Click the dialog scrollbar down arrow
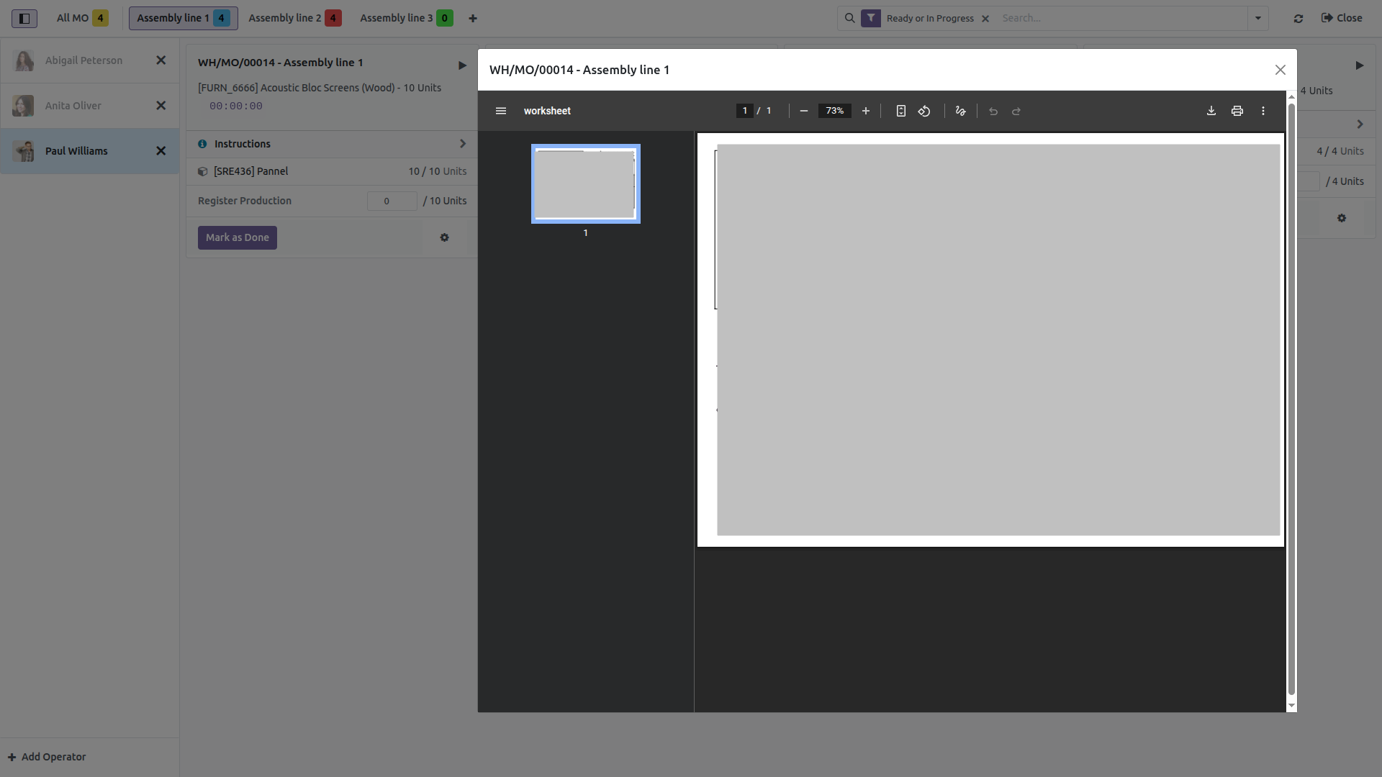 [1291, 706]
